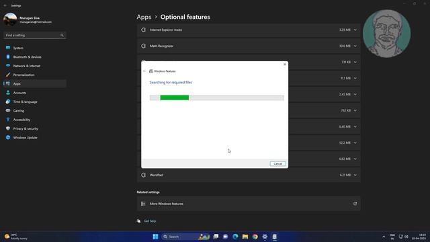Open the Windows Start menu
This screenshot has height=242, width=430.
coord(155,237)
